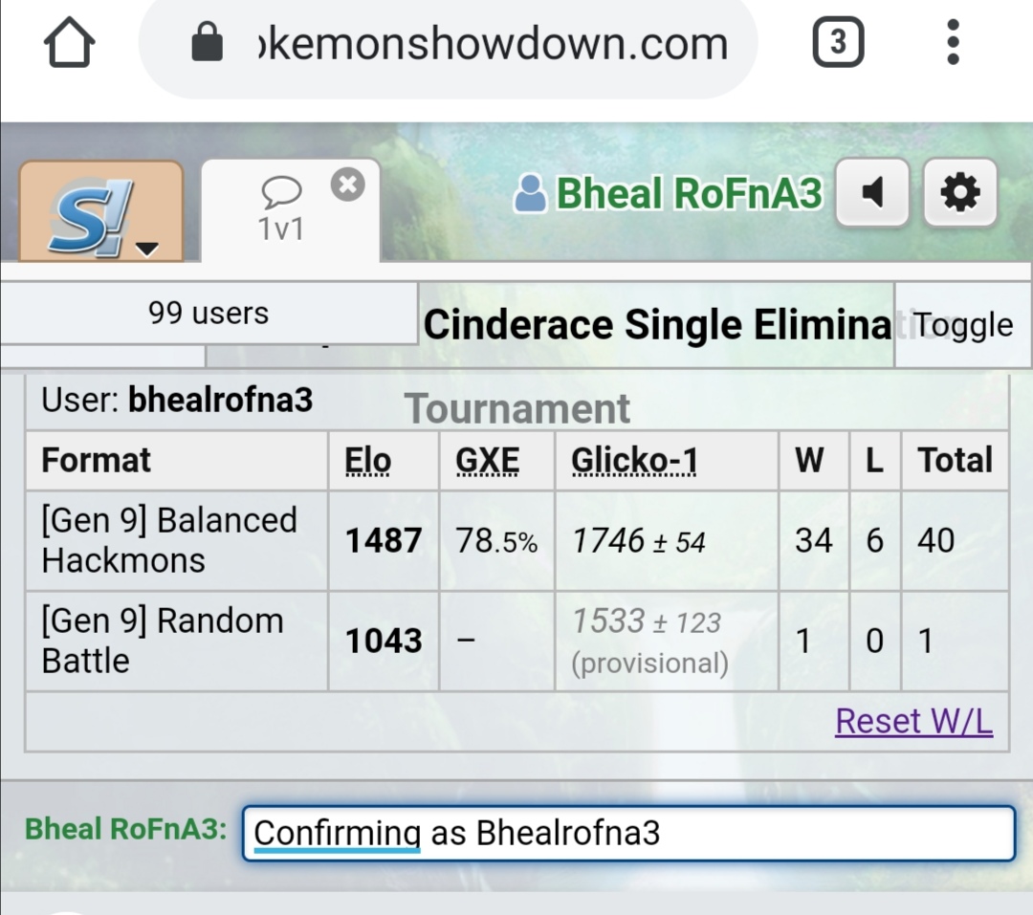The image size is (1033, 915).
Task: Click the Reset W/L link
Action: click(913, 721)
